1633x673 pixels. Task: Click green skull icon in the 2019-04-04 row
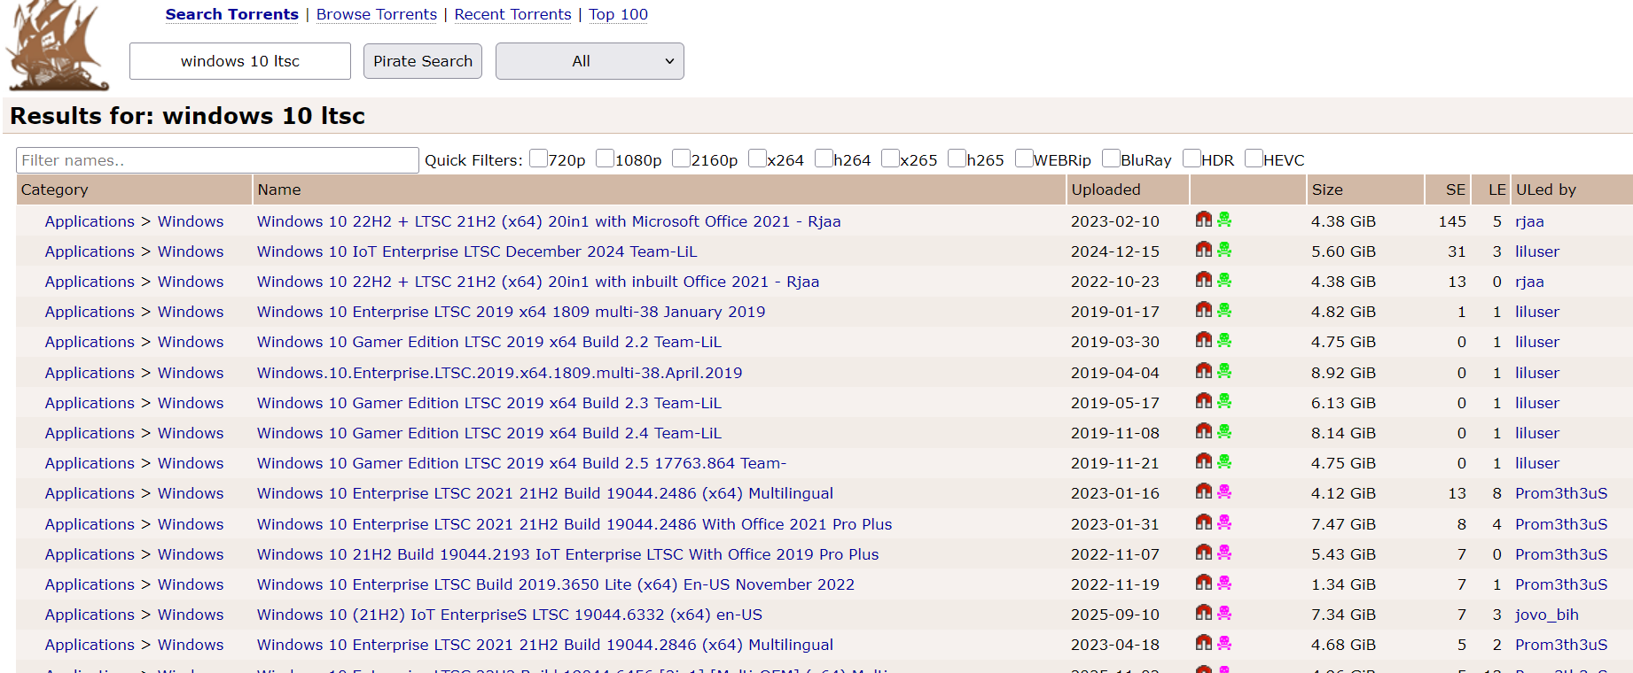[1224, 371]
